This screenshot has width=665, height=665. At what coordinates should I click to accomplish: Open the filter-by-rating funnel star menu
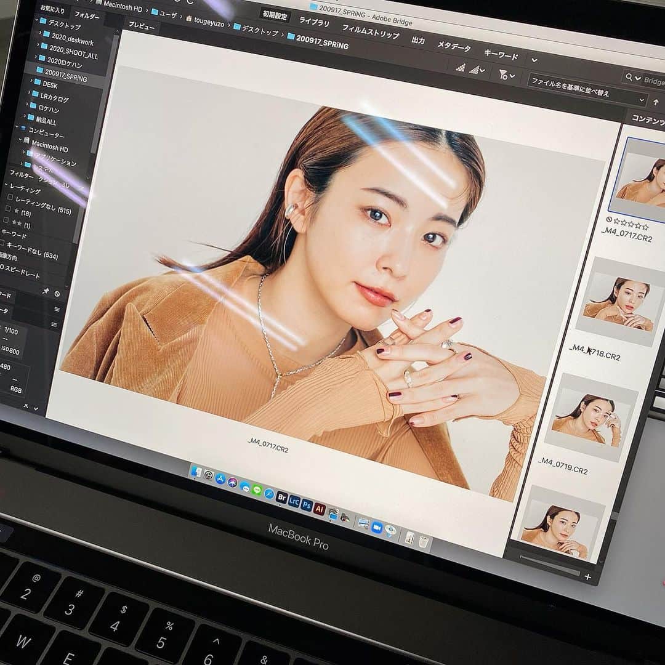point(506,75)
